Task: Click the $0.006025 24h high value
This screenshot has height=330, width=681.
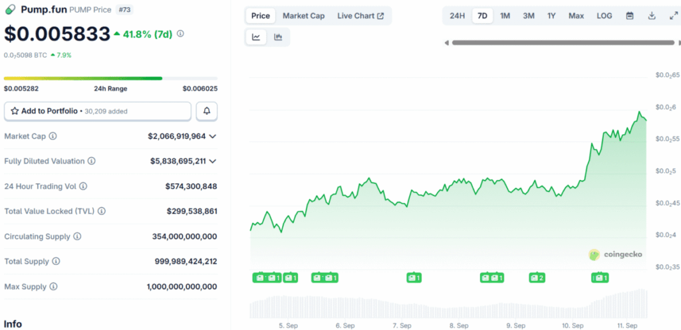Action: (200, 89)
